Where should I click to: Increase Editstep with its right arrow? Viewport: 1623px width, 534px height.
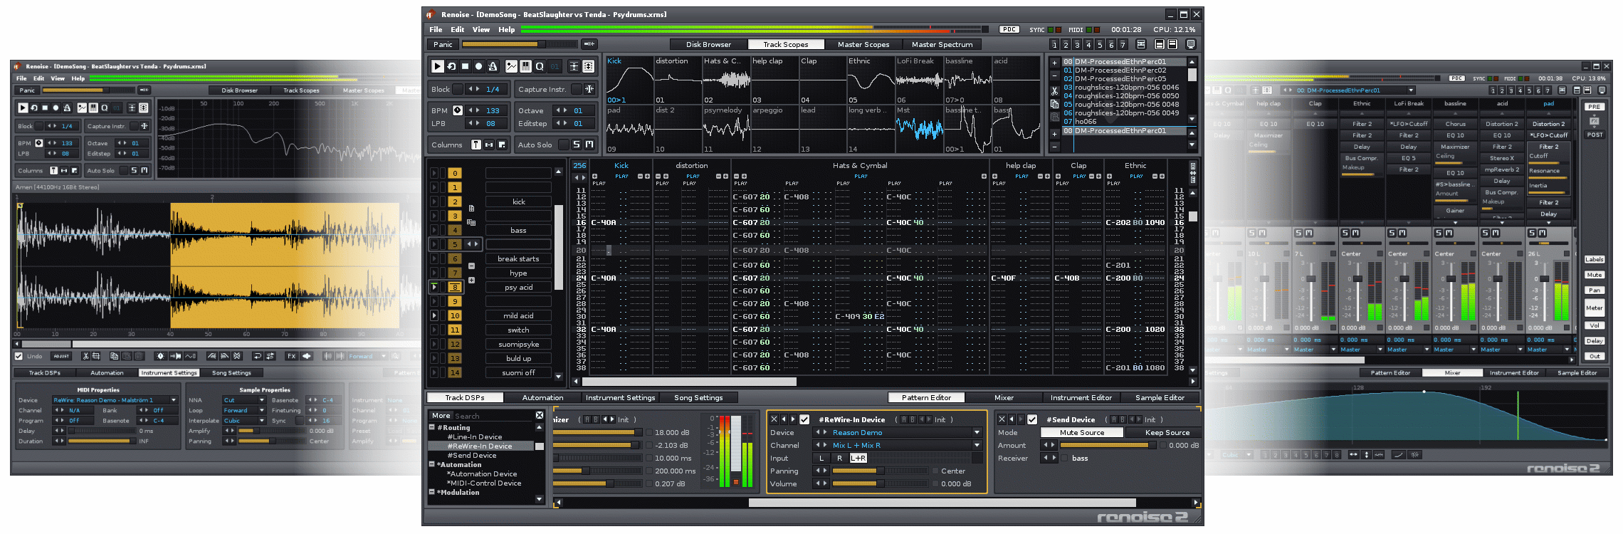point(566,123)
